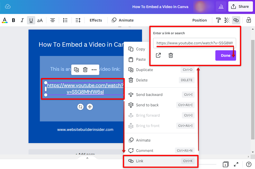Image resolution: width=255 pixels, height=169 pixels.
Task: Click the uppercase aA icon
Action: pyautogui.click(x=40, y=20)
